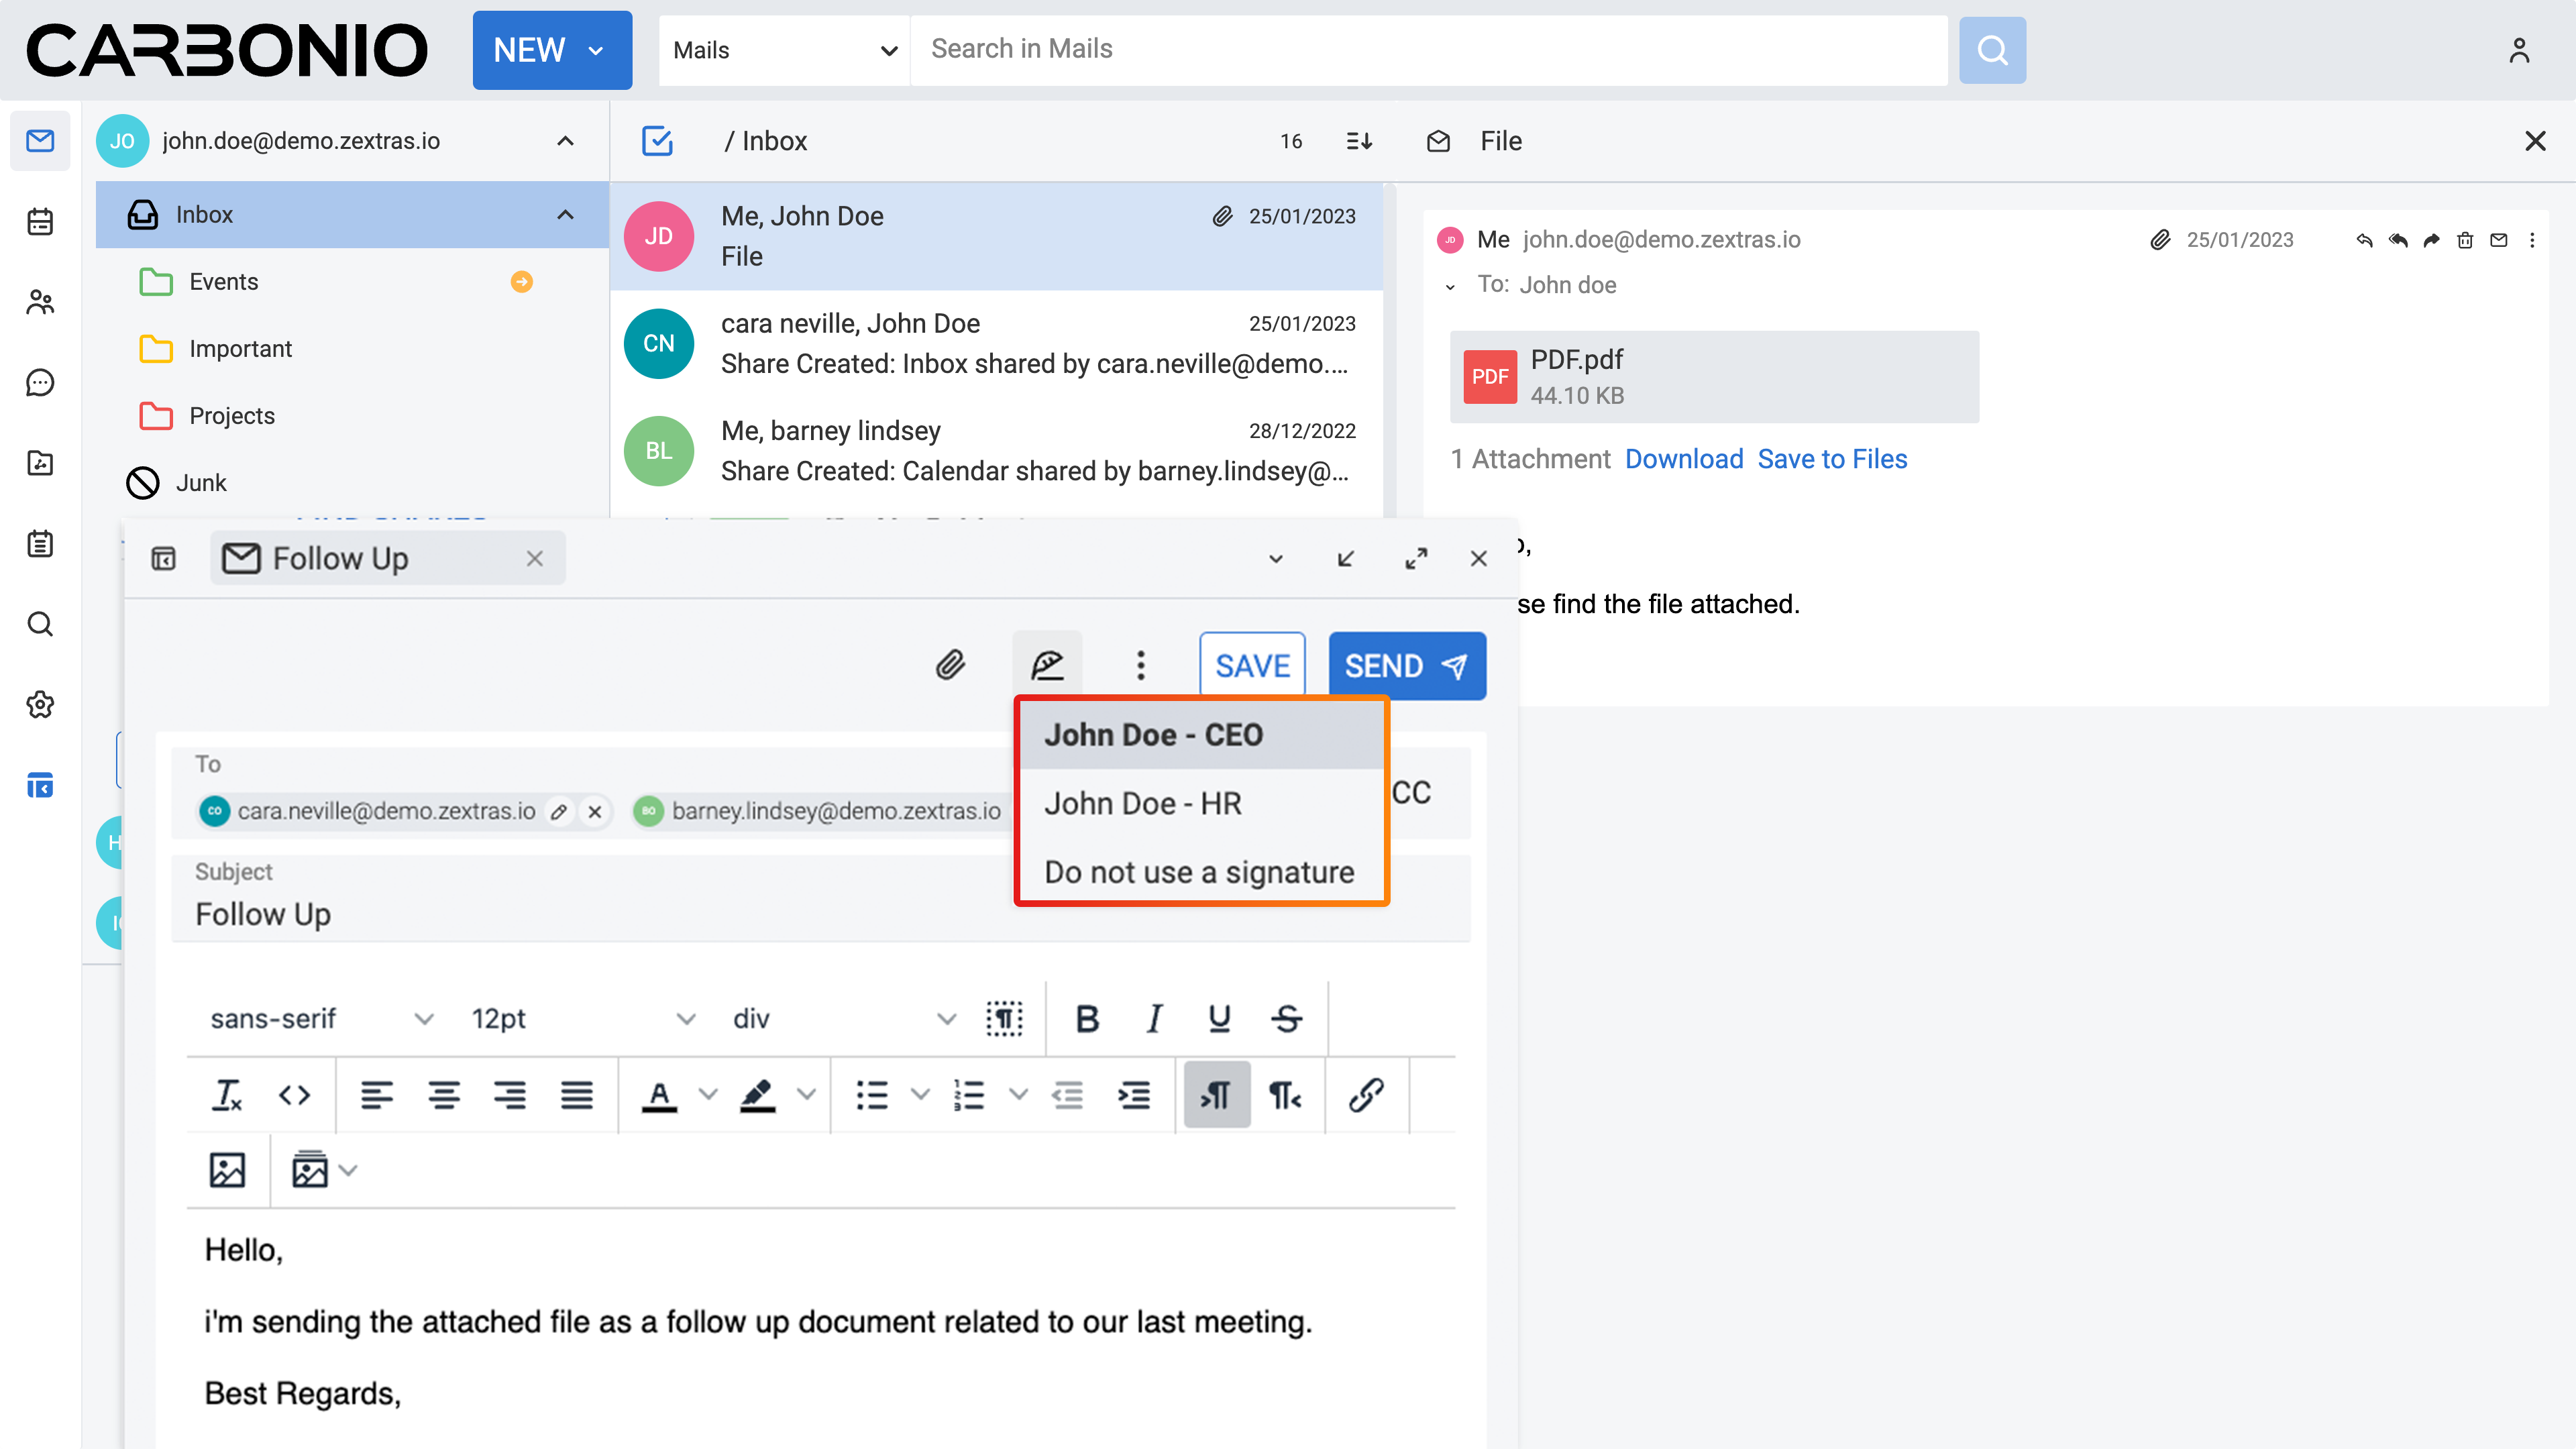Toggle the select-all checkbox near Inbox

click(657, 141)
